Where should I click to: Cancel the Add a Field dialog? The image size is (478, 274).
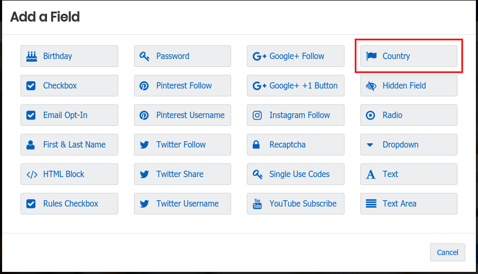coord(447,252)
